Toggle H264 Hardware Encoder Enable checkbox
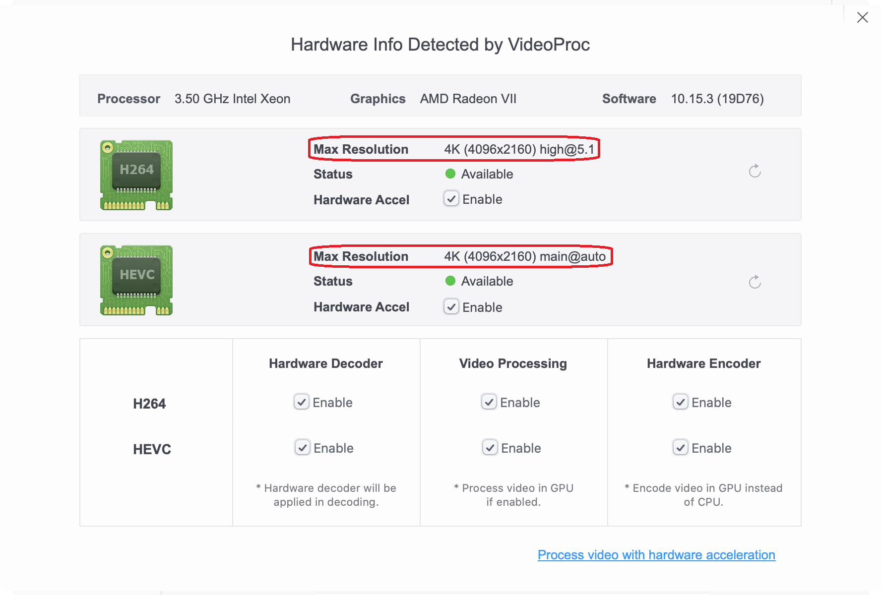 (681, 402)
